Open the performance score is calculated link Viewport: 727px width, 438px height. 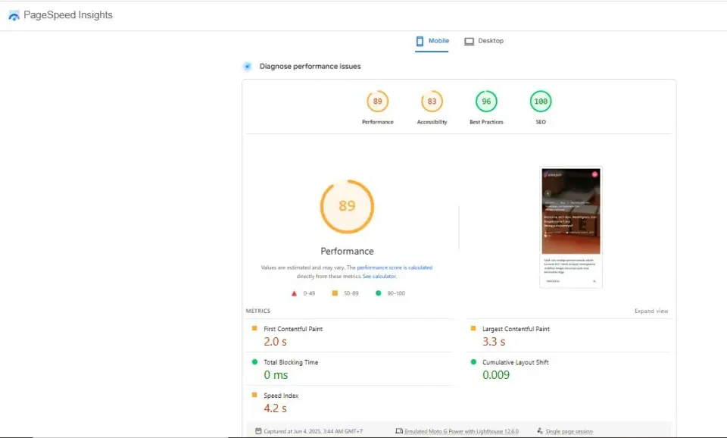pos(395,267)
